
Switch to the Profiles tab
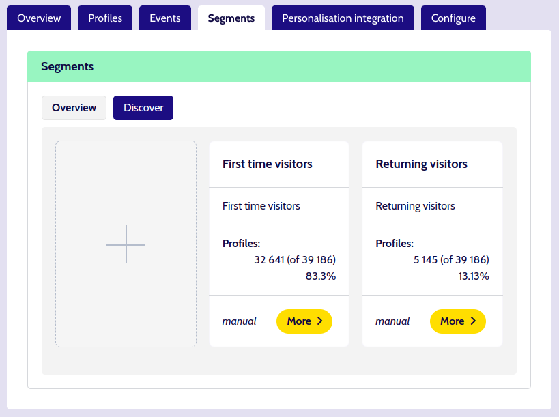pos(105,18)
